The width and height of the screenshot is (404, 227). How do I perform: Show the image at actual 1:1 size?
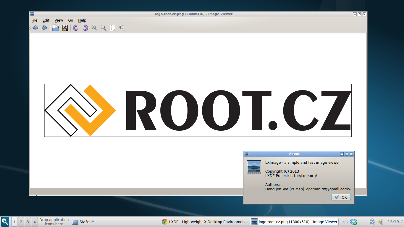122,27
